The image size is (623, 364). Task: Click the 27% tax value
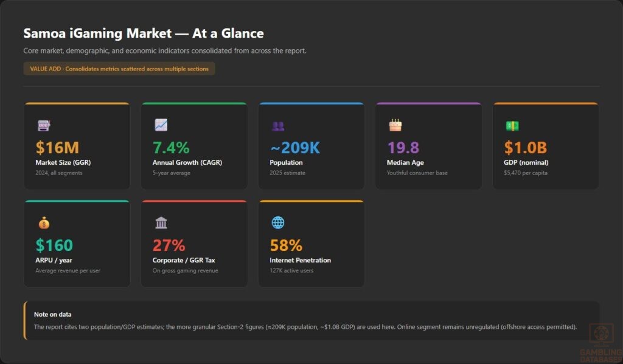(169, 246)
